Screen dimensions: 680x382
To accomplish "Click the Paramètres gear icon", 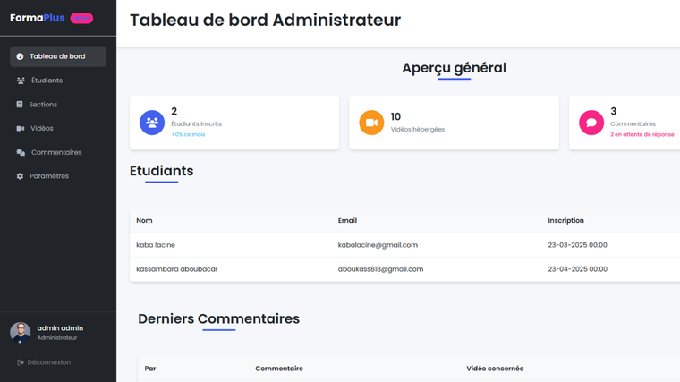I will (21, 176).
